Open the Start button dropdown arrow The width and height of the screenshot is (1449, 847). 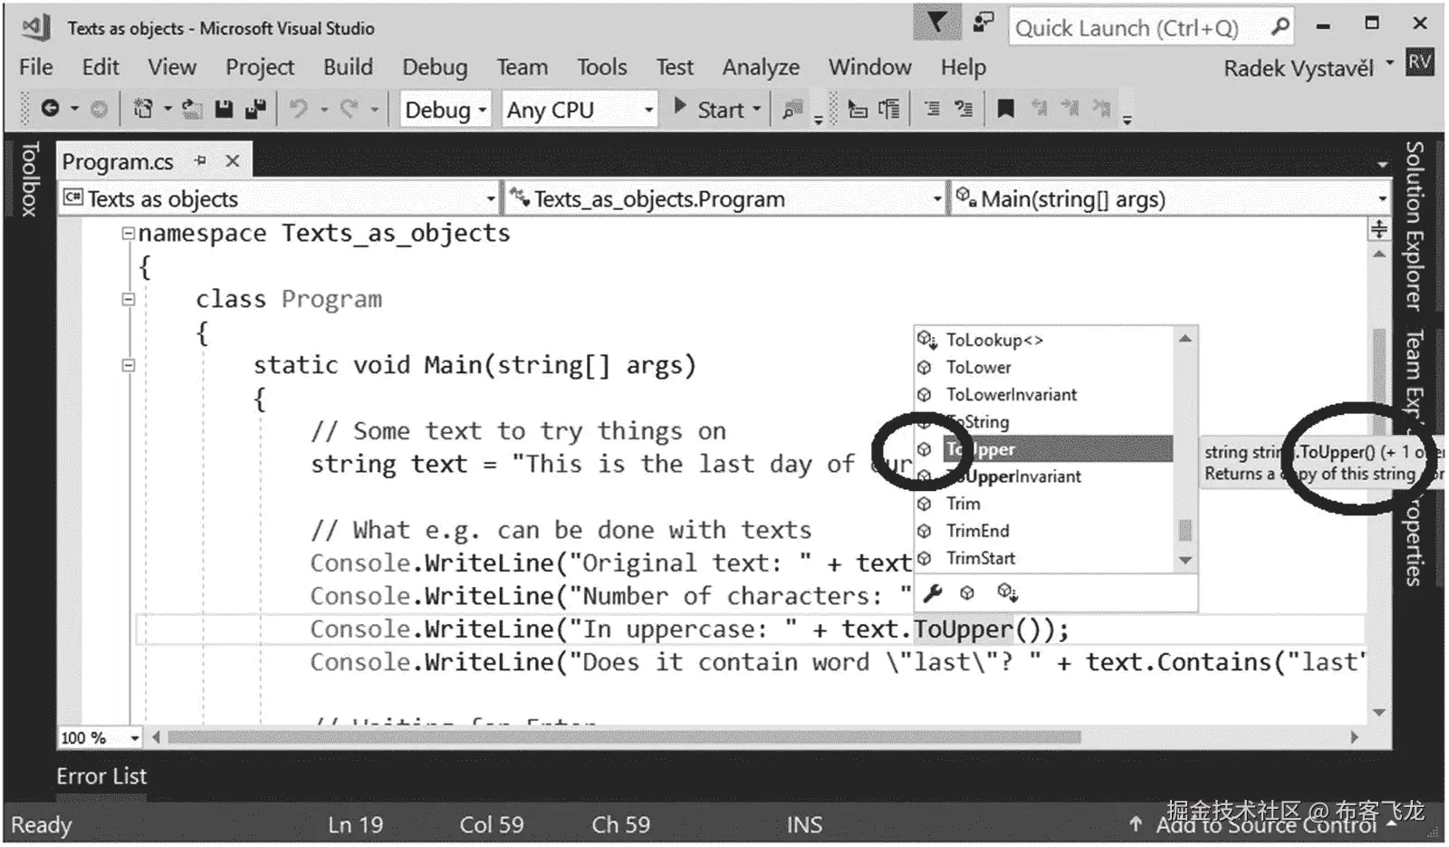tap(757, 109)
